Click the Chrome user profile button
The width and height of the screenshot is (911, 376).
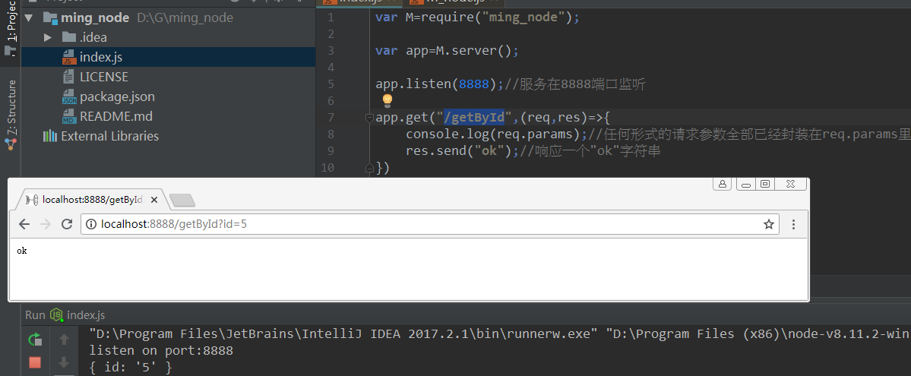[722, 185]
